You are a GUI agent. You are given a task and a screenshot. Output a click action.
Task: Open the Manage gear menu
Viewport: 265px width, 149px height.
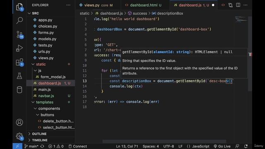[19, 136]
